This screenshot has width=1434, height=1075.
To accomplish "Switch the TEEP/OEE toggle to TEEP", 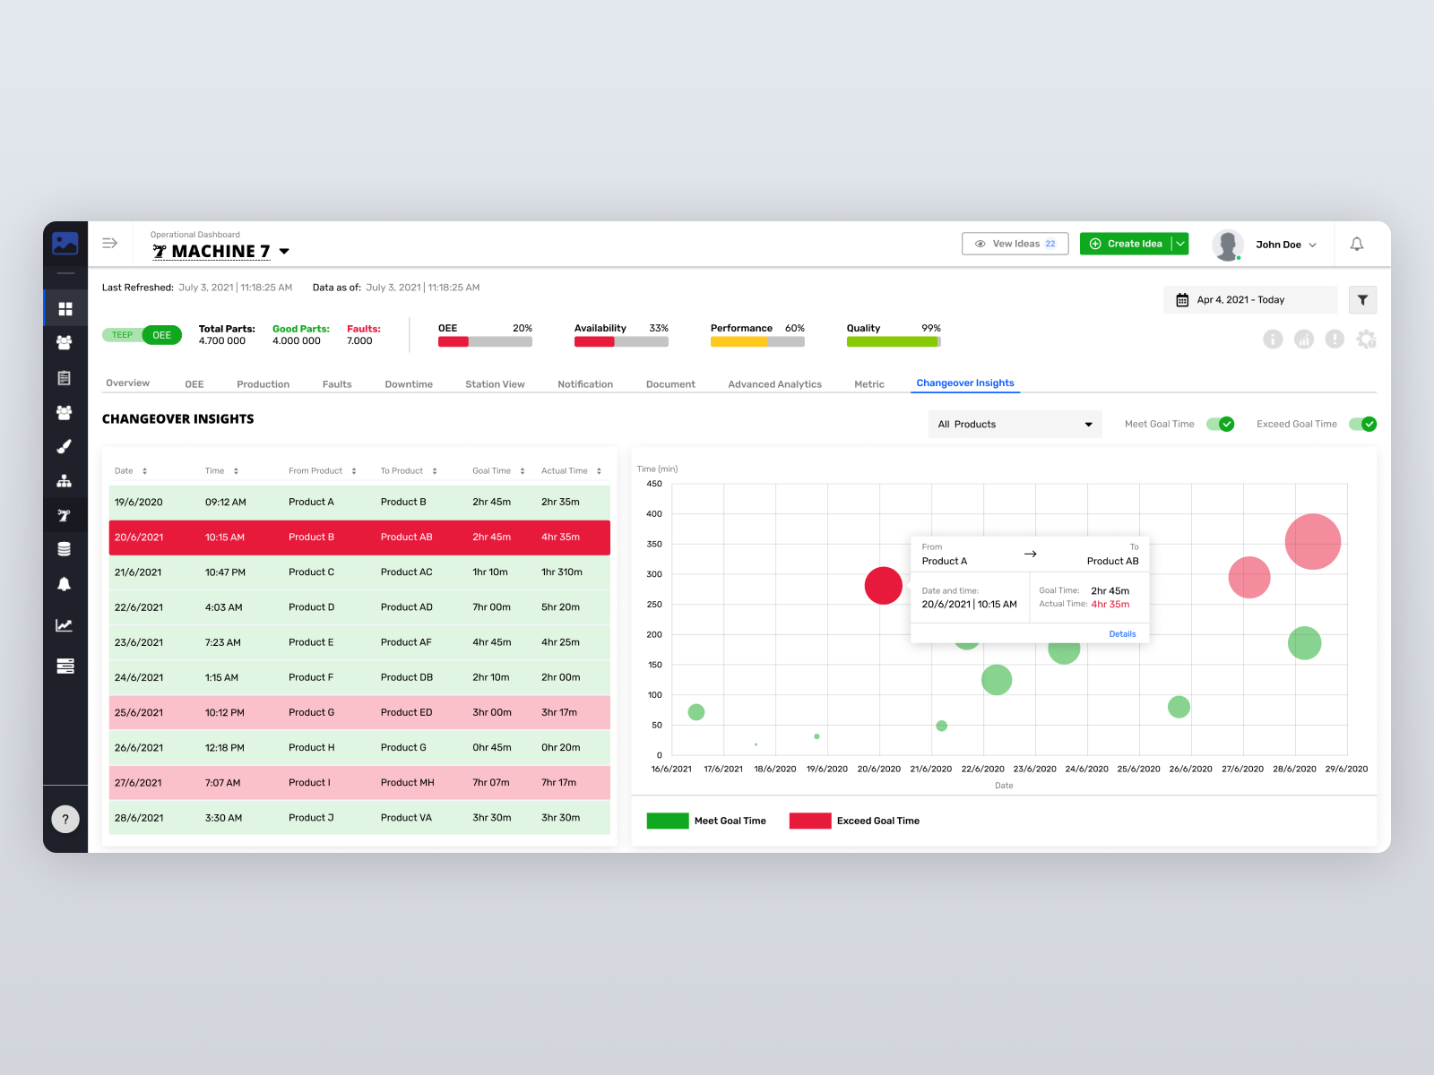I will pos(121,334).
